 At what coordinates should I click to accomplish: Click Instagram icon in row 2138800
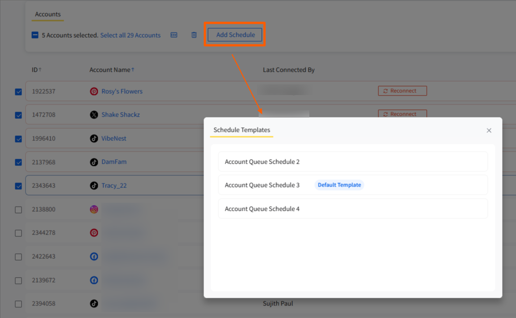94,209
